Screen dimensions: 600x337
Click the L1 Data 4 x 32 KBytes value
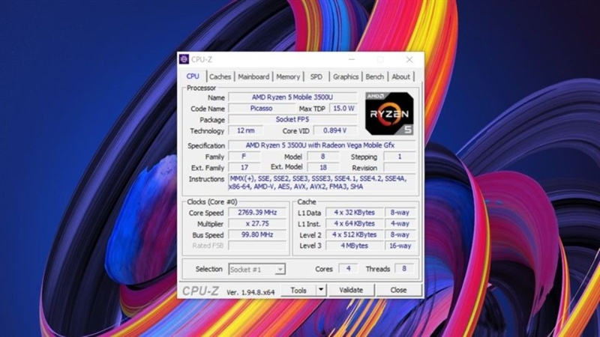click(354, 213)
